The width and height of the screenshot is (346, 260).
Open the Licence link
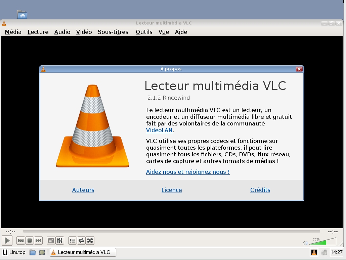(x=172, y=190)
